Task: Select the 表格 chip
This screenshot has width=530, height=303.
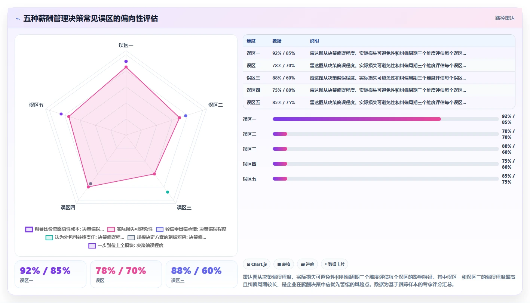Action: tap(284, 264)
